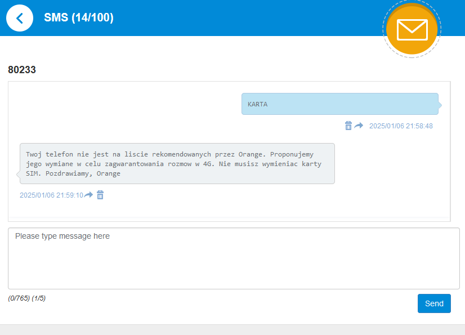
Task: Delete the sent KARTA message
Action: (x=348, y=126)
